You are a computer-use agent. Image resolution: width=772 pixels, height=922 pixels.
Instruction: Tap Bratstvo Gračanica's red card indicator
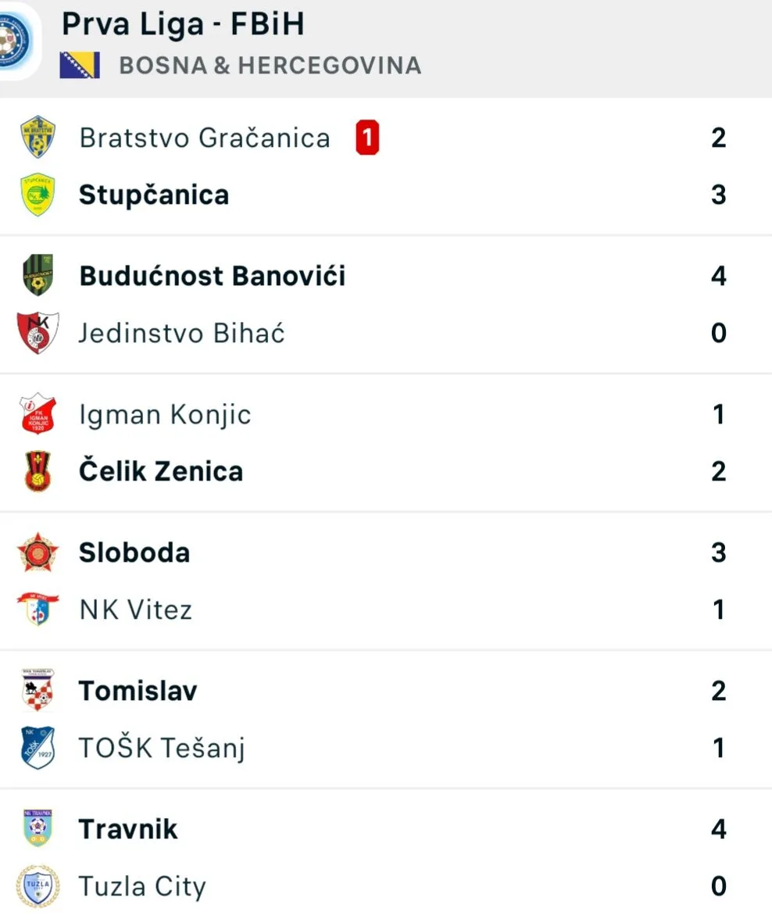(x=366, y=138)
